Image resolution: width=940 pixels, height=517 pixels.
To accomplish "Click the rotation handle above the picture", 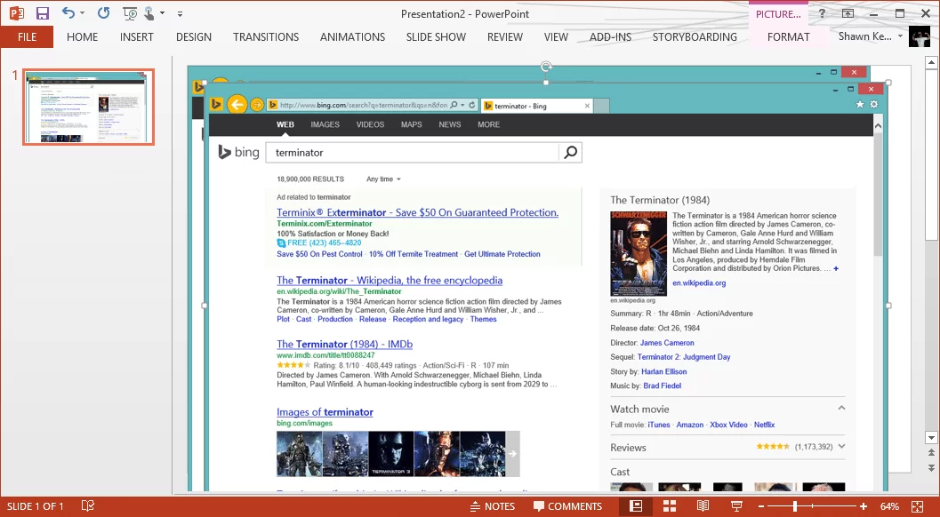I will coord(545,67).
